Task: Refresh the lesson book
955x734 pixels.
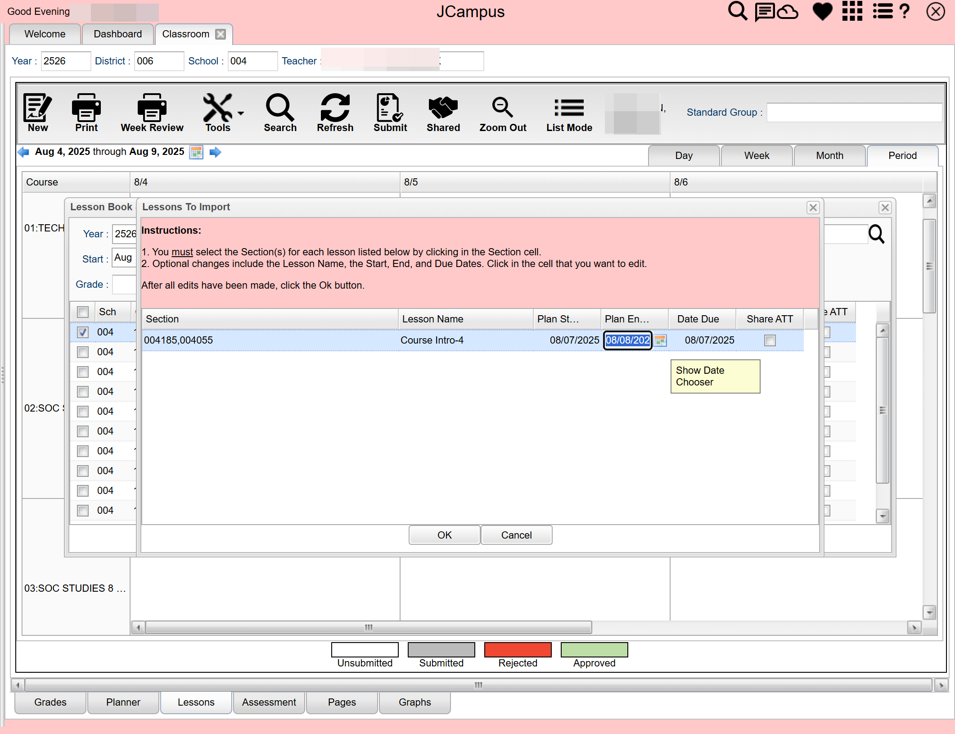Action: [335, 113]
